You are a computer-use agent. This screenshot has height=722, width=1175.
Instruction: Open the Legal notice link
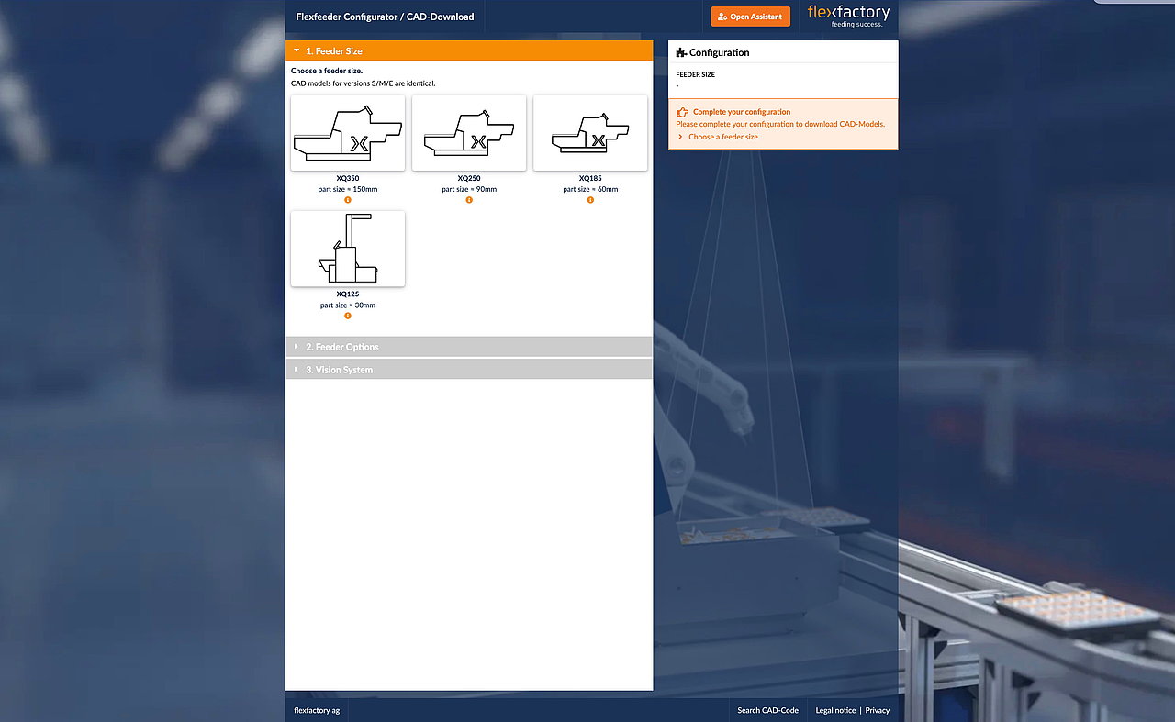point(835,710)
